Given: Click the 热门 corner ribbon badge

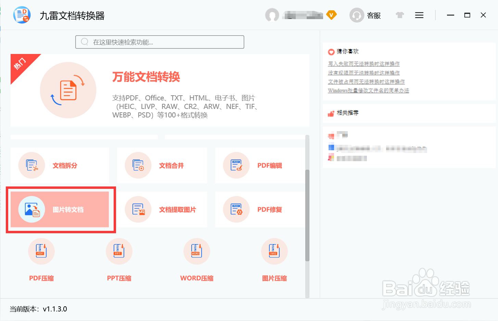Looking at the screenshot, I should point(21,64).
